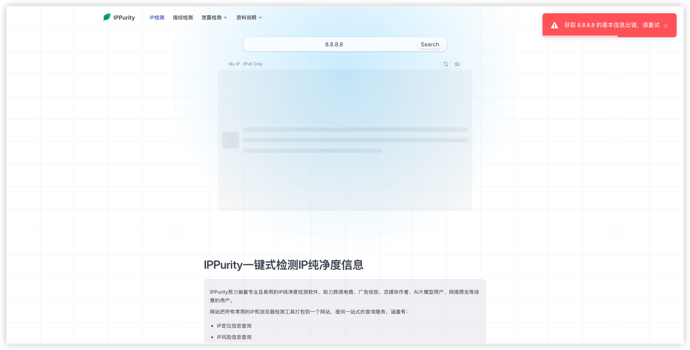Expand the 泄露检测 dropdown menu
This screenshot has width=690, height=350.
coord(214,18)
